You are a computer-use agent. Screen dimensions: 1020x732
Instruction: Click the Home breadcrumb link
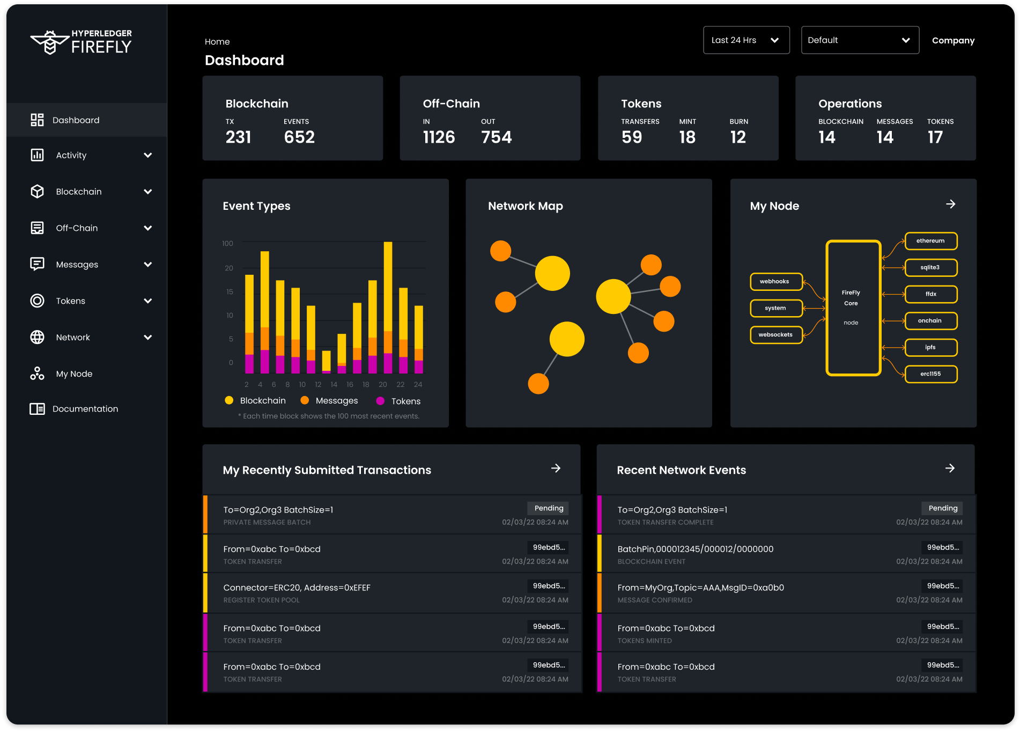[x=217, y=41]
